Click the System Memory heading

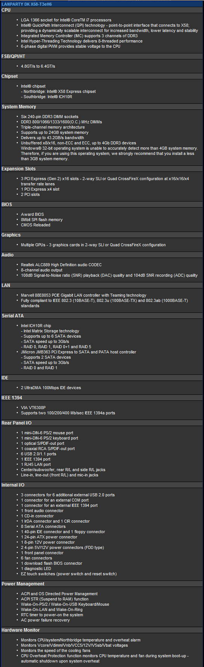[x=19, y=107]
